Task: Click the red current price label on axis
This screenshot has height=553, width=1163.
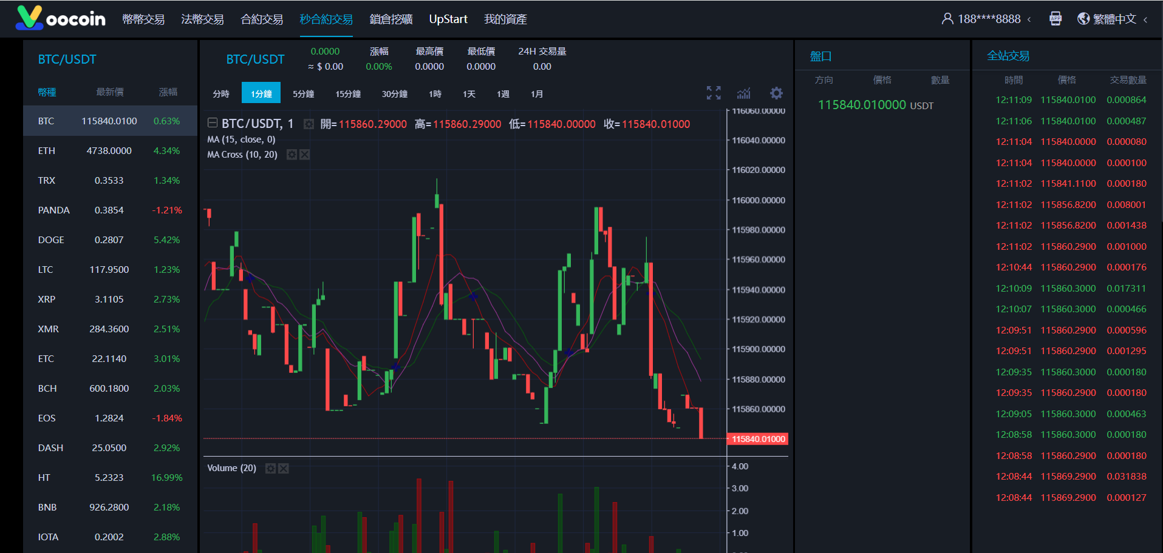Action: tap(757, 439)
